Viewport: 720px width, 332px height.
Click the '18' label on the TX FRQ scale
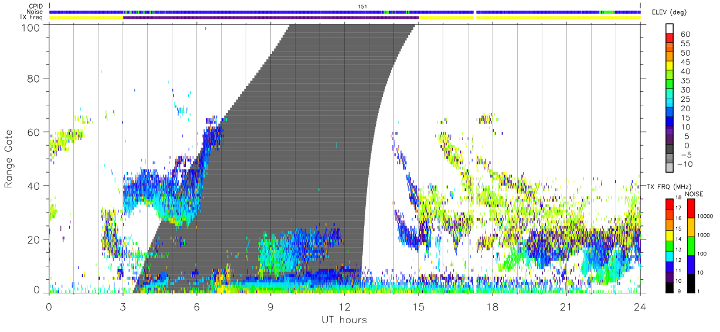pos(678,198)
